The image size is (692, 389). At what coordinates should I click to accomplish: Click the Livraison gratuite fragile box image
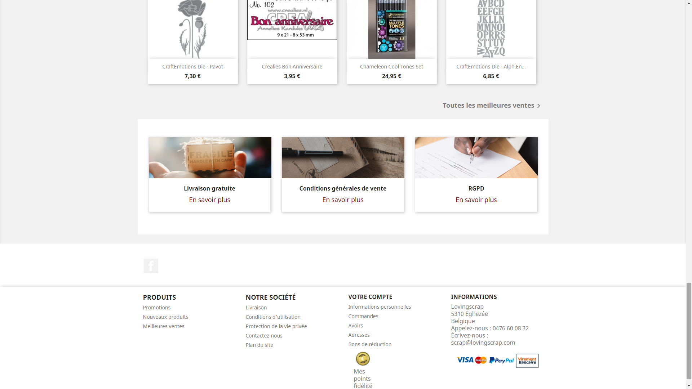tap(210, 157)
